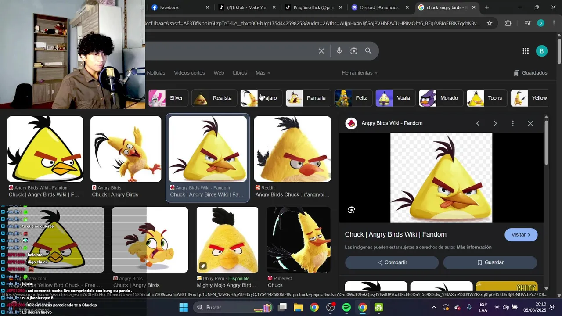The height and width of the screenshot is (316, 562).
Task: Select the Morado filter chip
Action: pyautogui.click(x=441, y=98)
